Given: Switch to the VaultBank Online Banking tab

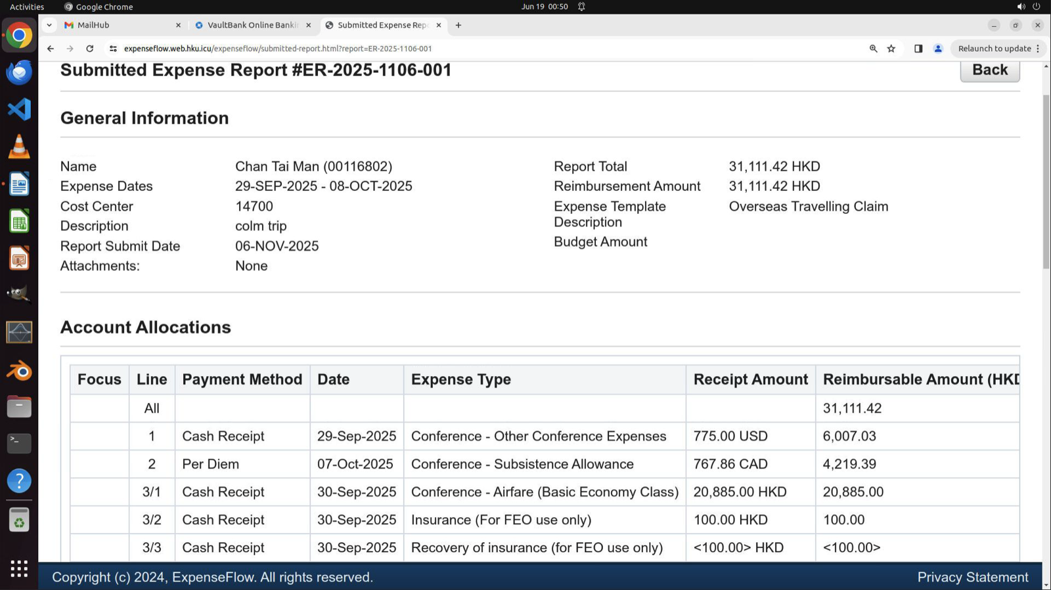Looking at the screenshot, I should (253, 25).
